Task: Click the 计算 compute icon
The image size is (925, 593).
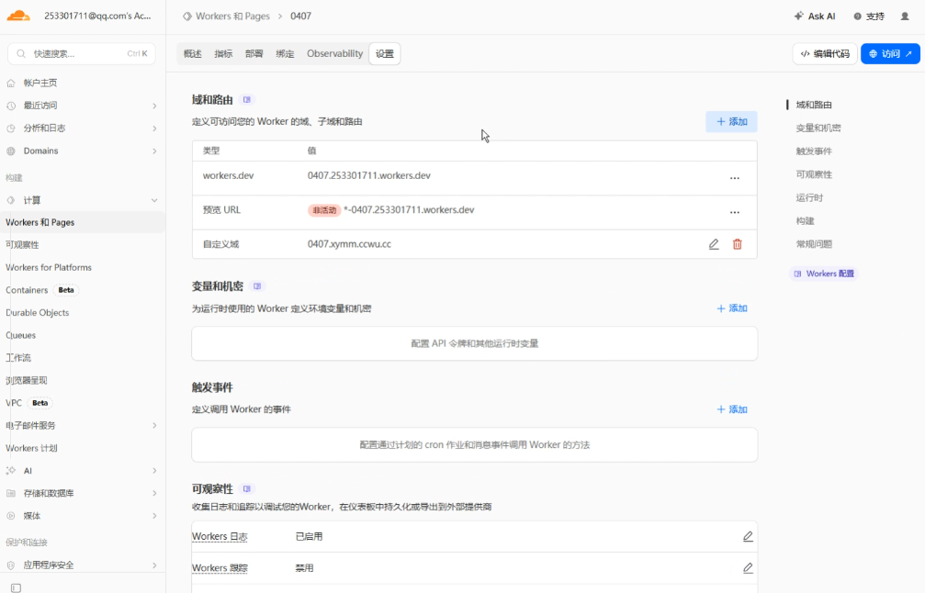Action: click(x=11, y=200)
